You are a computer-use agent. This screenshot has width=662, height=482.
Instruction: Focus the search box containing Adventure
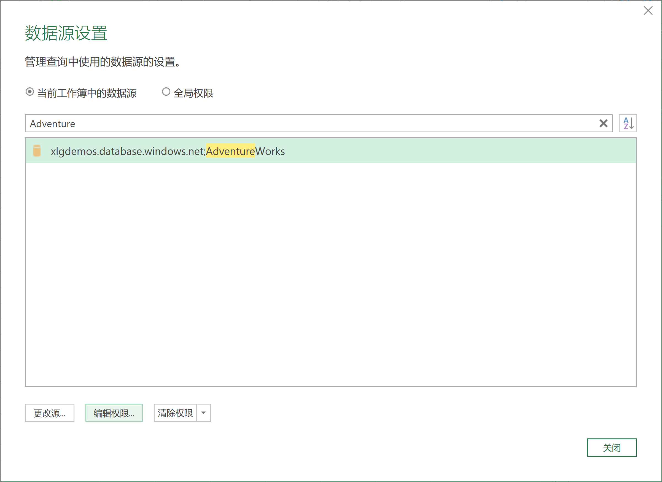click(x=292, y=124)
